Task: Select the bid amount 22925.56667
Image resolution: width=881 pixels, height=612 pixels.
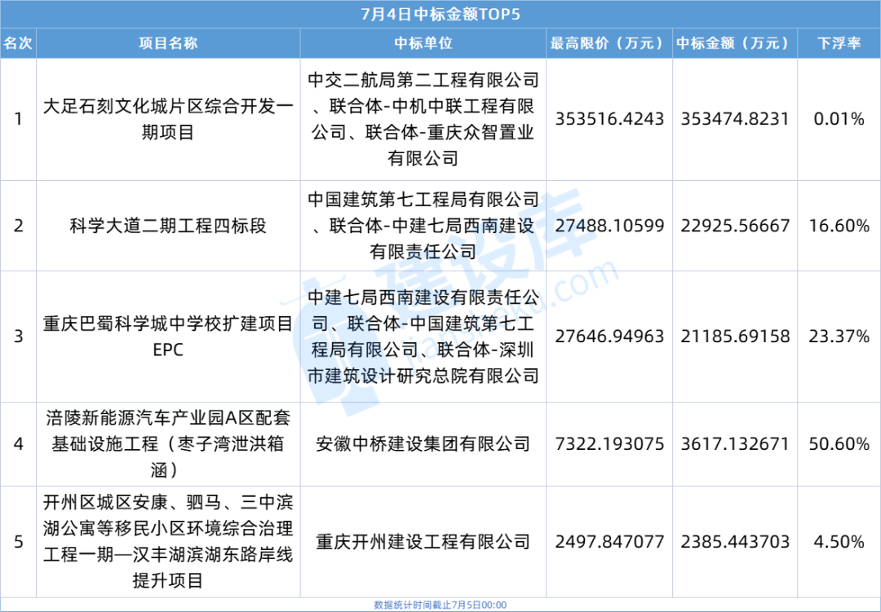Action: click(x=733, y=226)
